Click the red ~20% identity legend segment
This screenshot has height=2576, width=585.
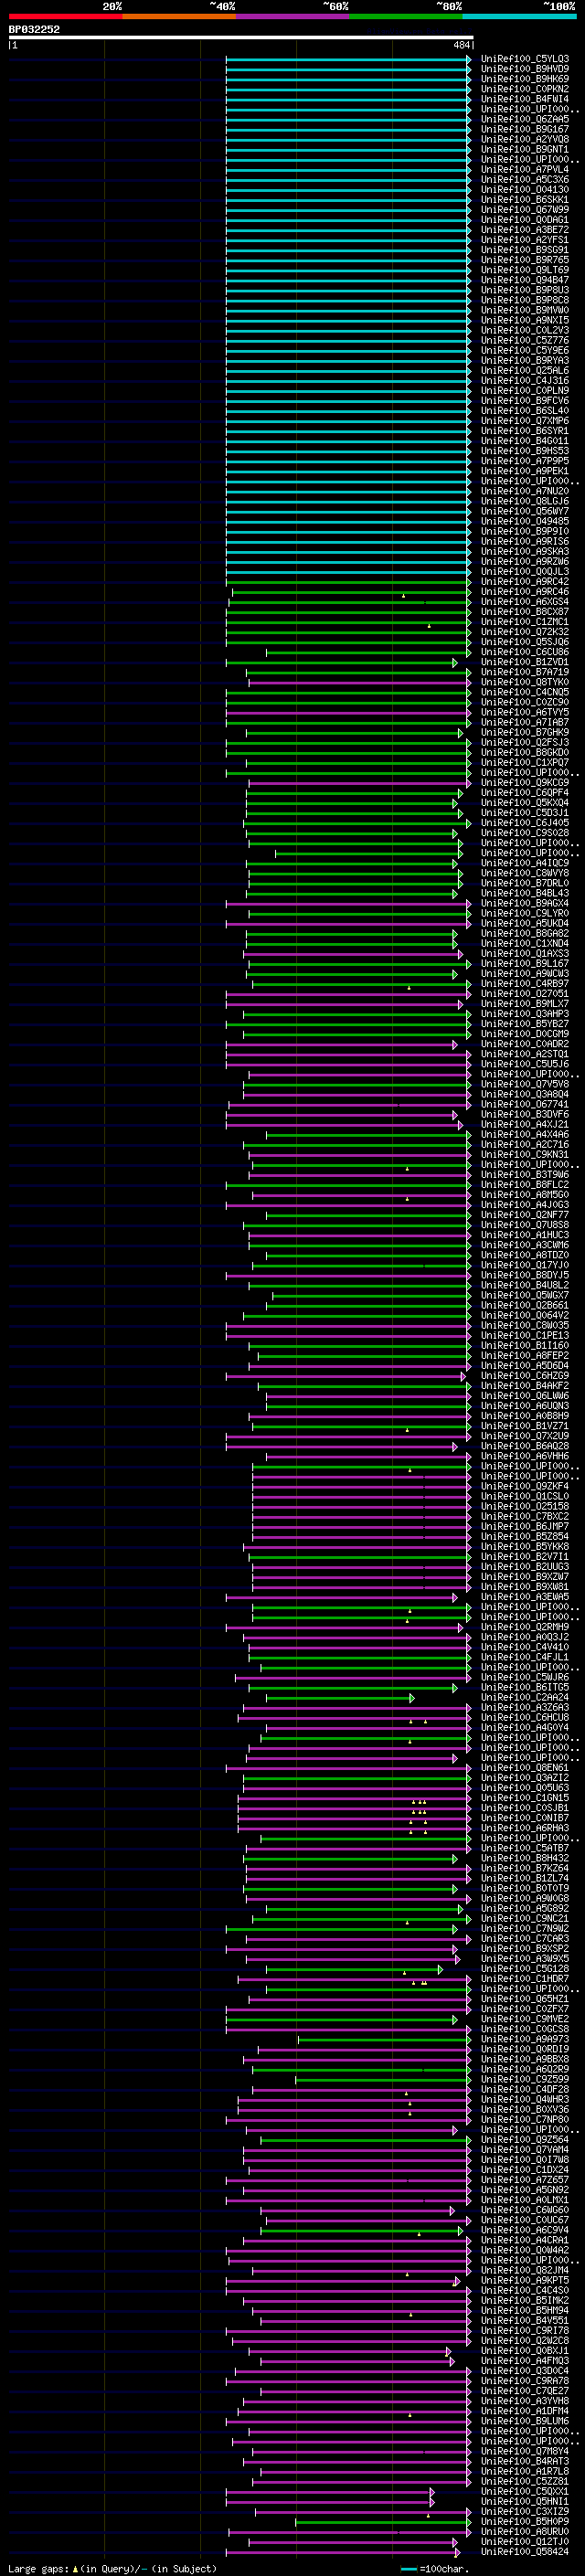(x=65, y=16)
